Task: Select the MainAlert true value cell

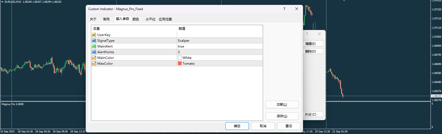Action: (181, 46)
